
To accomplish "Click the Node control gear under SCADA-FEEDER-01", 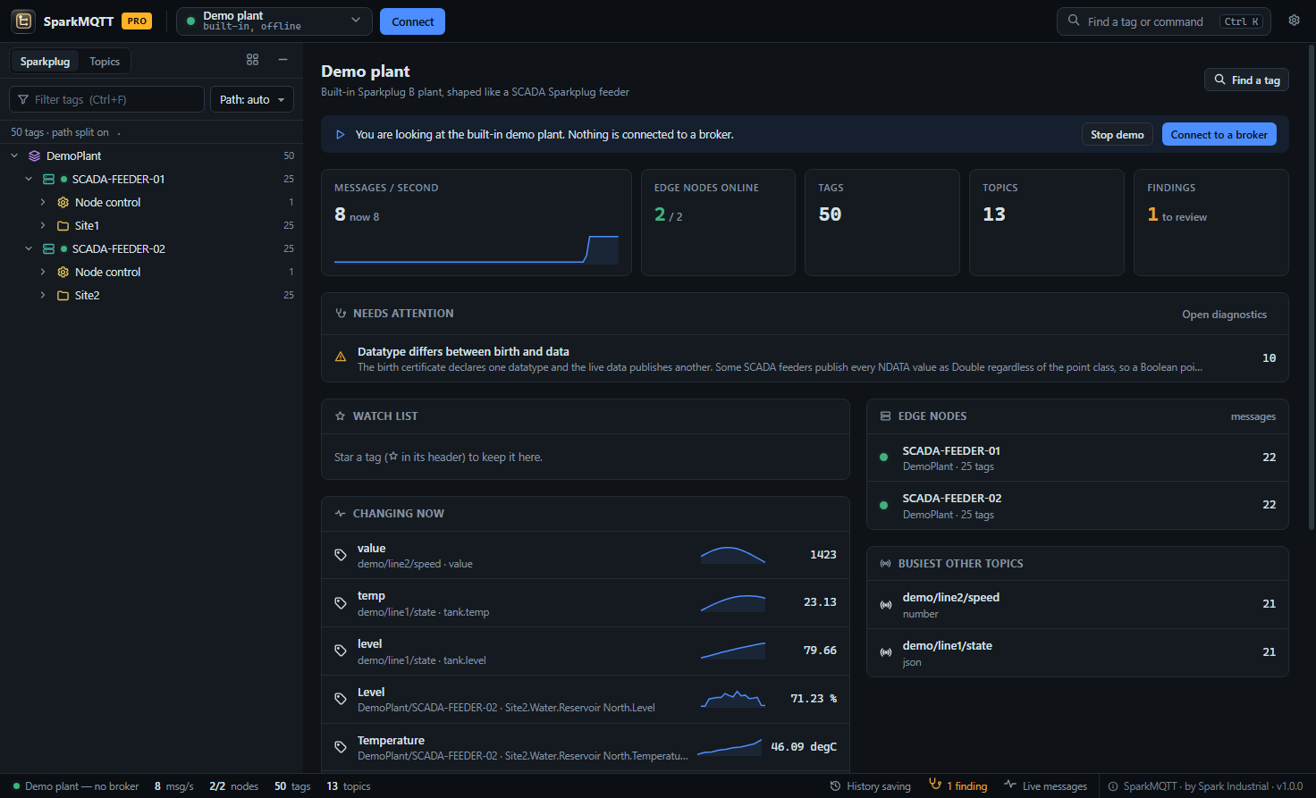I will 63,202.
